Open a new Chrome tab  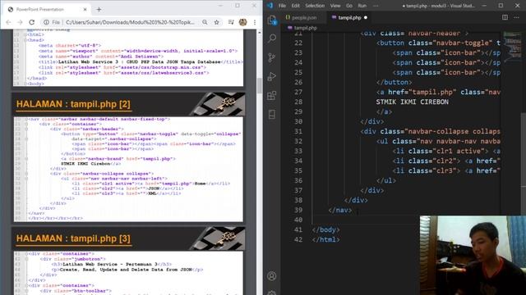pyautogui.click(x=99, y=9)
